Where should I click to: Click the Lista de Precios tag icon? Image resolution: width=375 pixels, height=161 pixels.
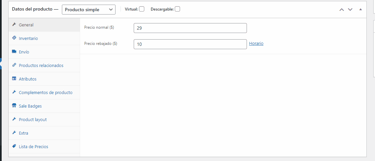click(x=14, y=146)
